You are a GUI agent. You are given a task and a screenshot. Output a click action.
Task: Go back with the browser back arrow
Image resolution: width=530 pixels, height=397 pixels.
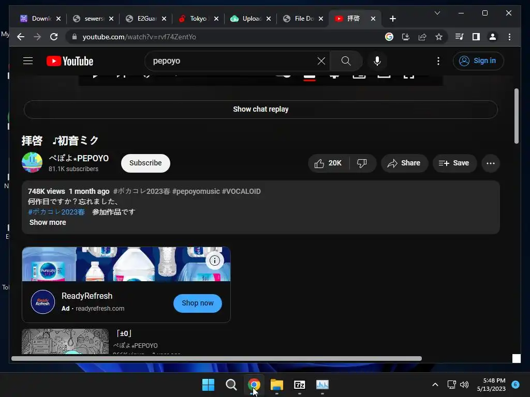(x=21, y=37)
